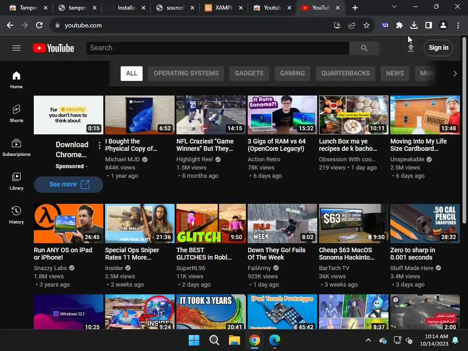468x351 pixels.
Task: Open the Chrome tab search dropdown arrow
Action: pyautogui.click(x=394, y=6)
